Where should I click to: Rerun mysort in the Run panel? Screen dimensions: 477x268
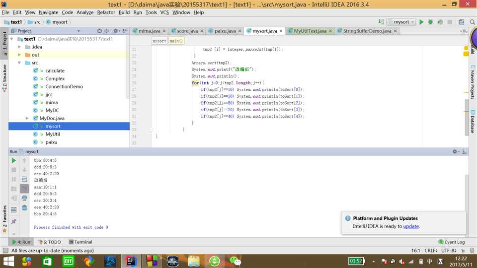(x=14, y=160)
